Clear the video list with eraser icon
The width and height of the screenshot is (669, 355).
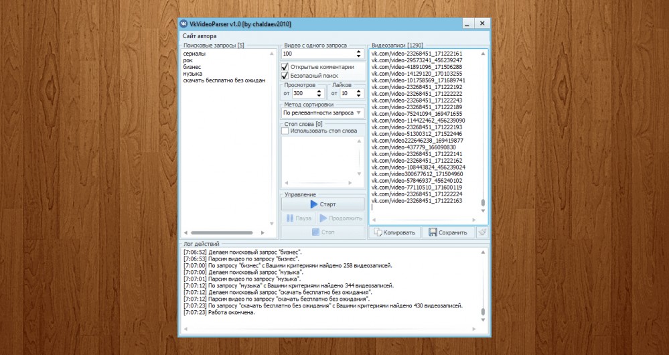pyautogui.click(x=481, y=232)
